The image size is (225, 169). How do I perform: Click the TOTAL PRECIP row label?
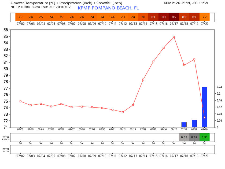(x=6, y=138)
